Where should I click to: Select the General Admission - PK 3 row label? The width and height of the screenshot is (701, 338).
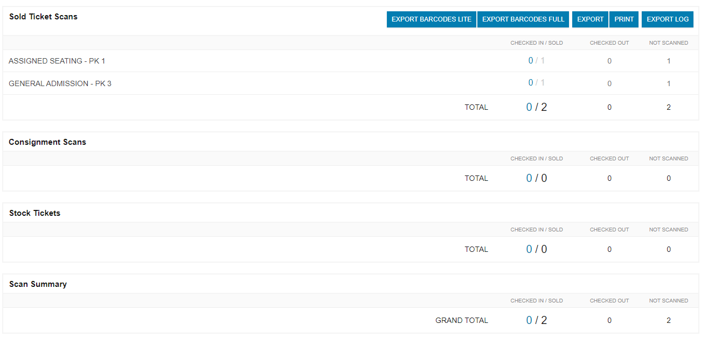click(x=60, y=83)
